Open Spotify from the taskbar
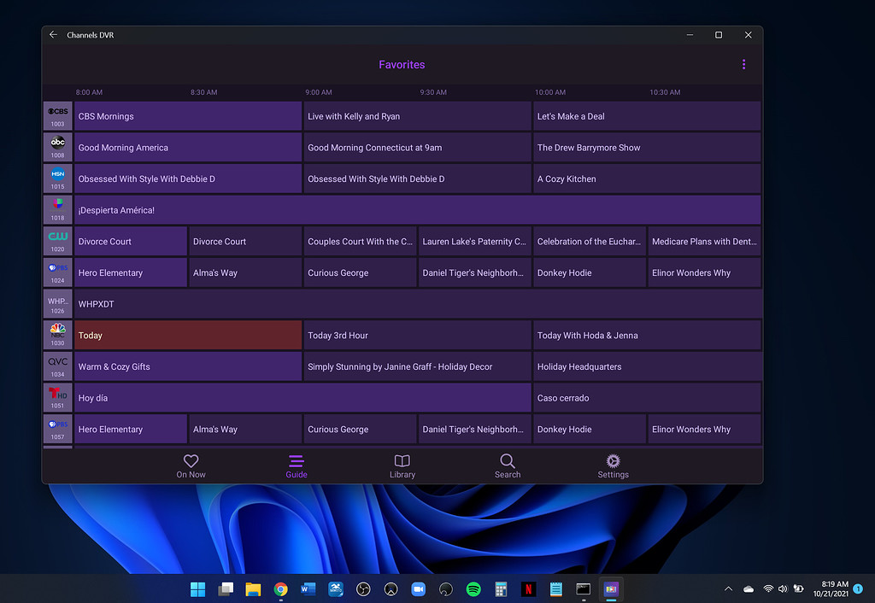Screen dimensions: 875x603 tap(473, 588)
